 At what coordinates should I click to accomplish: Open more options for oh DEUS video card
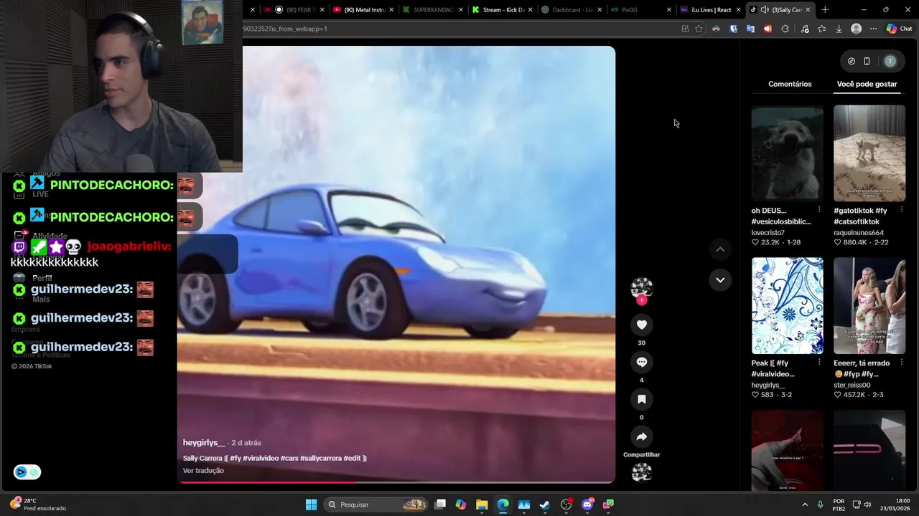[x=819, y=210]
